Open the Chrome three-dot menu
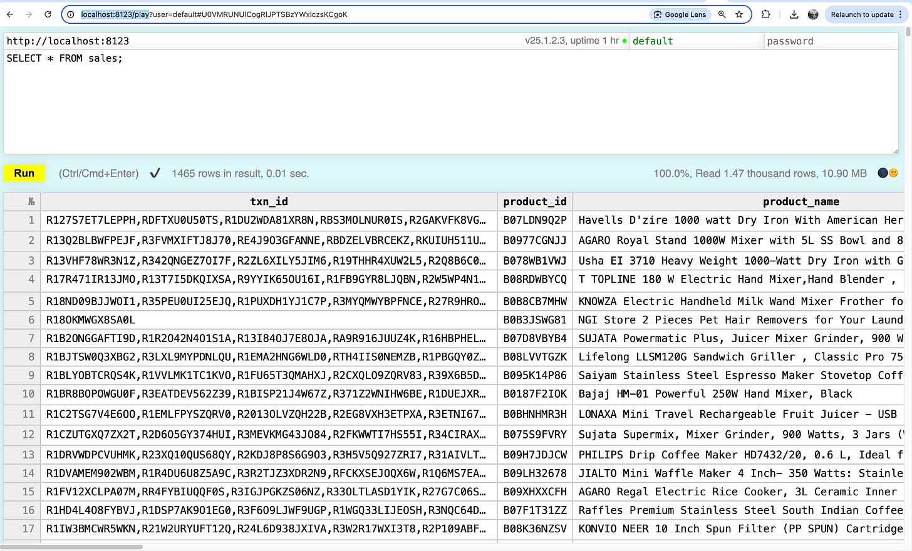Screen dimensions: 912x551 coord(901,14)
